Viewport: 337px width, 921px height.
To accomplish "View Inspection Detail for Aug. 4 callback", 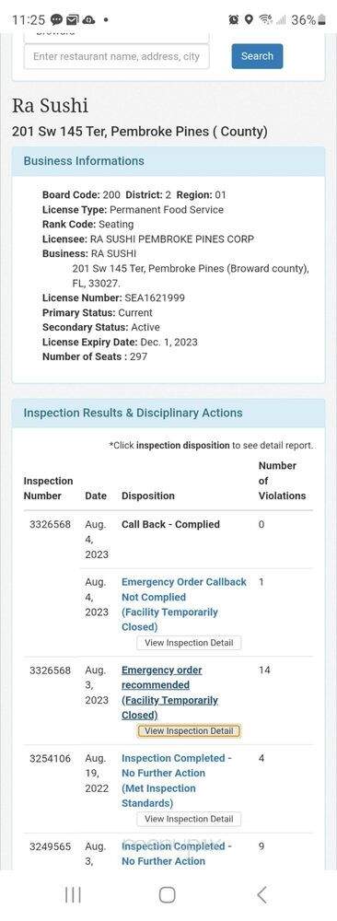I will (x=189, y=643).
